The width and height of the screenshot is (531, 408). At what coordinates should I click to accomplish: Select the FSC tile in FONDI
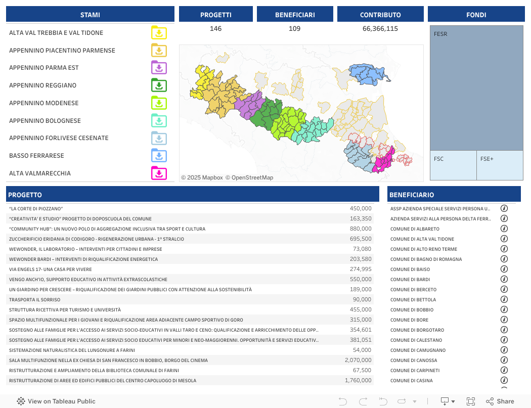453,165
